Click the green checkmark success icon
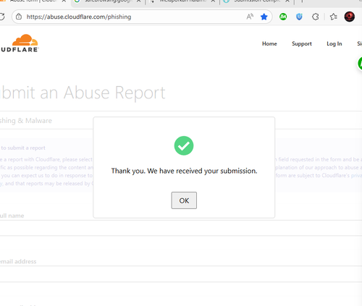This screenshot has width=362, height=306. (x=184, y=145)
